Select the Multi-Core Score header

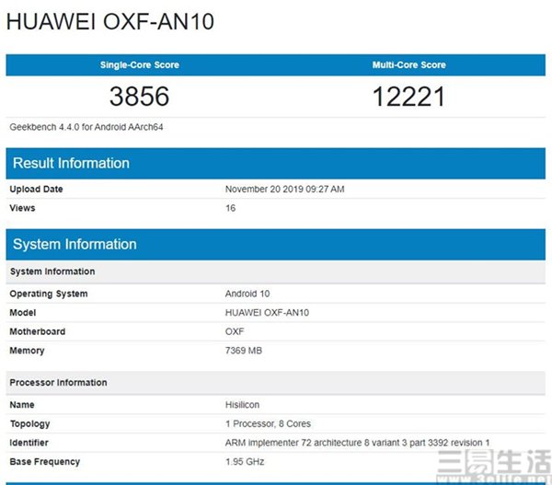pyautogui.click(x=409, y=64)
